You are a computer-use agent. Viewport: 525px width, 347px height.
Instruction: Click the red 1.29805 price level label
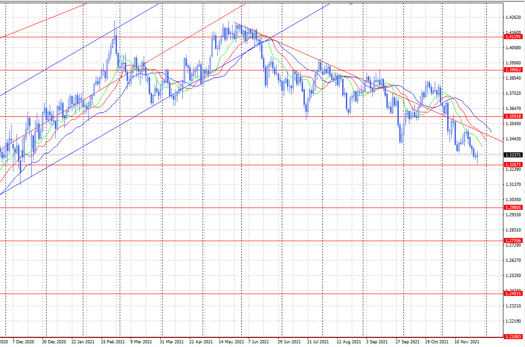(513, 208)
